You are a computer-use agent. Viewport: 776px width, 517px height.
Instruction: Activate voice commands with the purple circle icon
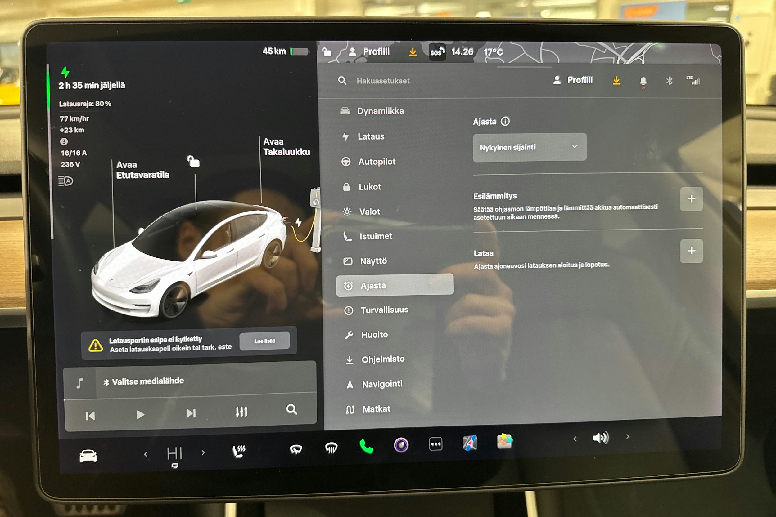click(401, 444)
